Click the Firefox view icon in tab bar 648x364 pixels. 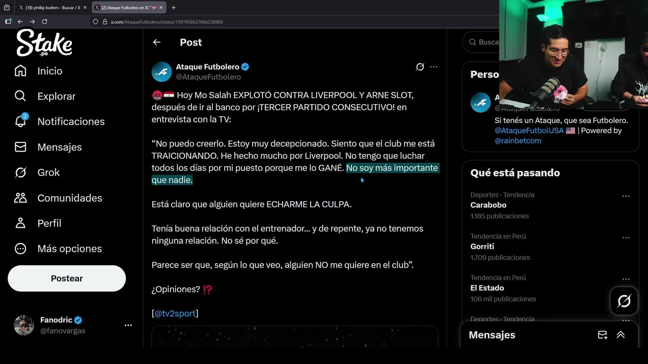click(7, 8)
